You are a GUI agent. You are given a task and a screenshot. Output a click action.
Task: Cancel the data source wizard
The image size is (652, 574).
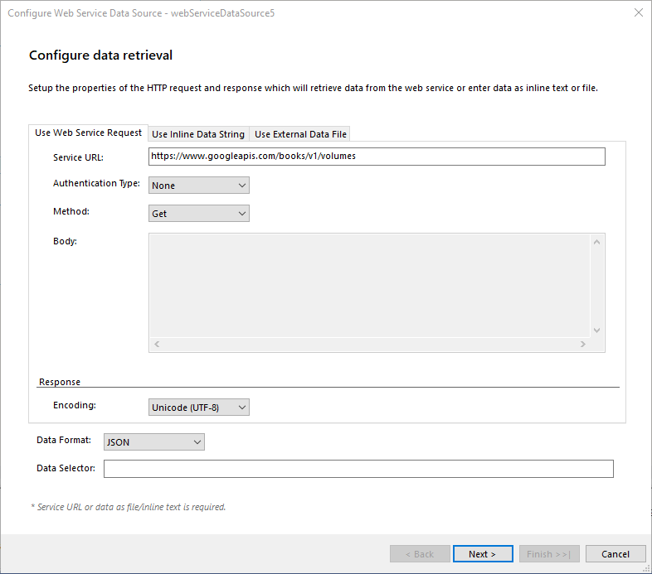[616, 554]
